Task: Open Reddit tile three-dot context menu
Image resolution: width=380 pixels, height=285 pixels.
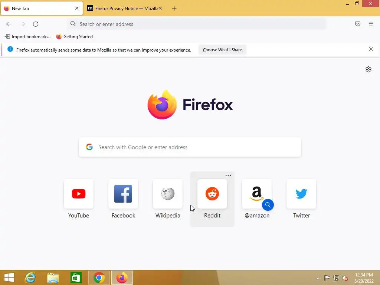Action: 228,175
